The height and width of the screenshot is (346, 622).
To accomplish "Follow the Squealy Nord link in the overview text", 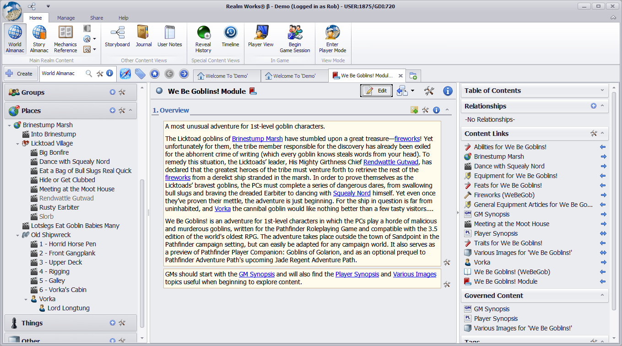I will pos(352,193).
